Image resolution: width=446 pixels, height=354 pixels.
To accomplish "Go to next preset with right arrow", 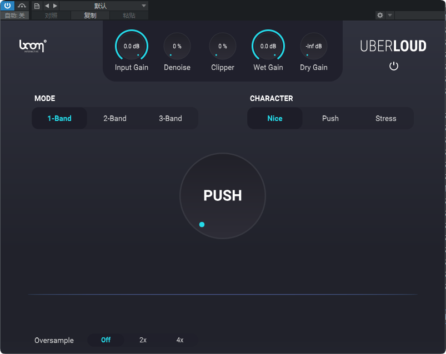I will click(x=55, y=6).
